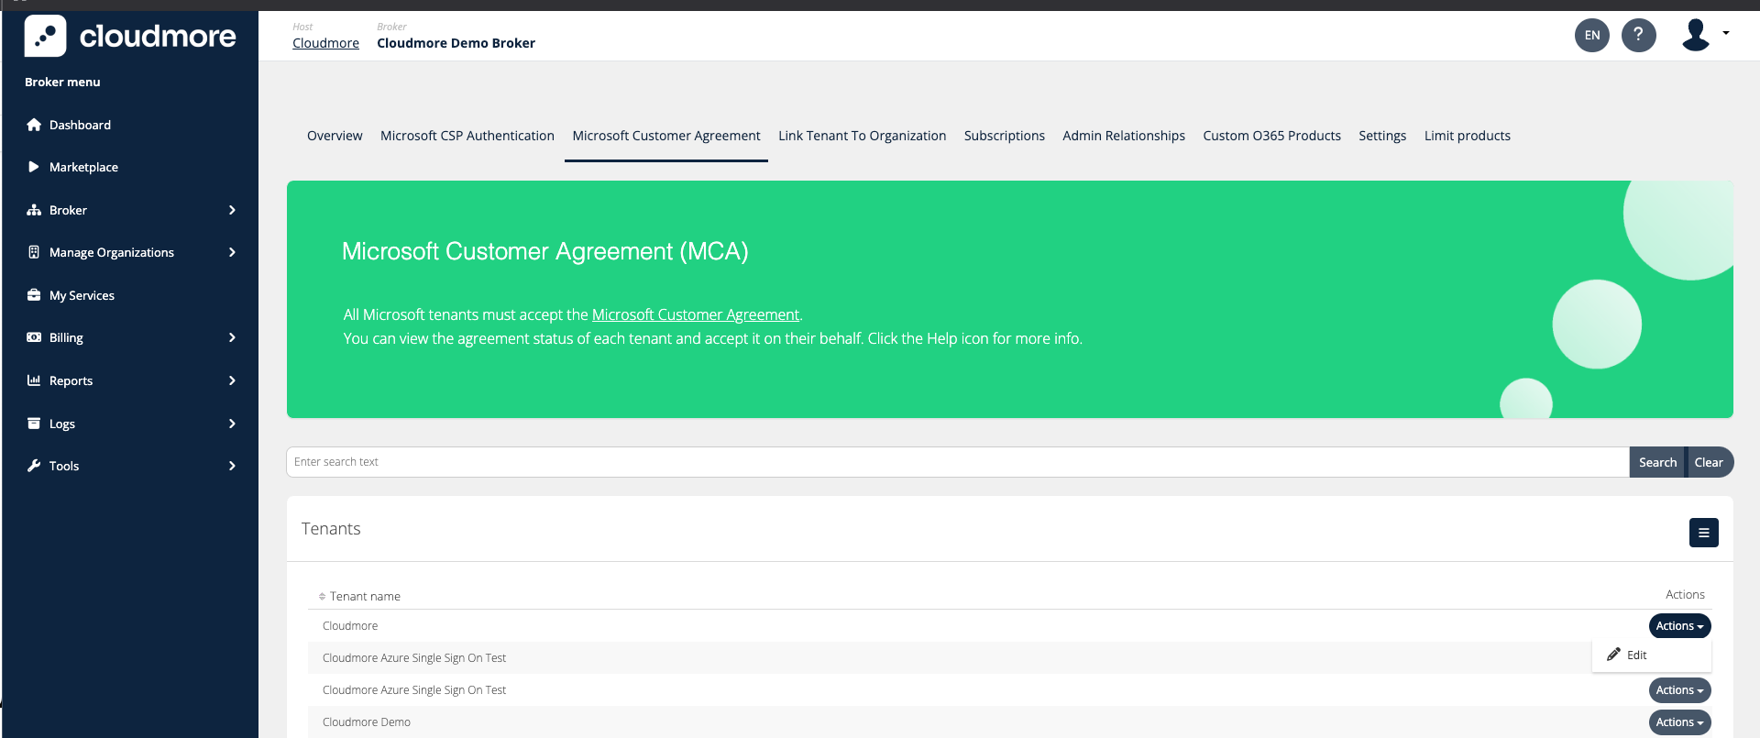This screenshot has height=738, width=1760.
Task: Click the Cloudmore logo icon
Action: click(x=45, y=36)
